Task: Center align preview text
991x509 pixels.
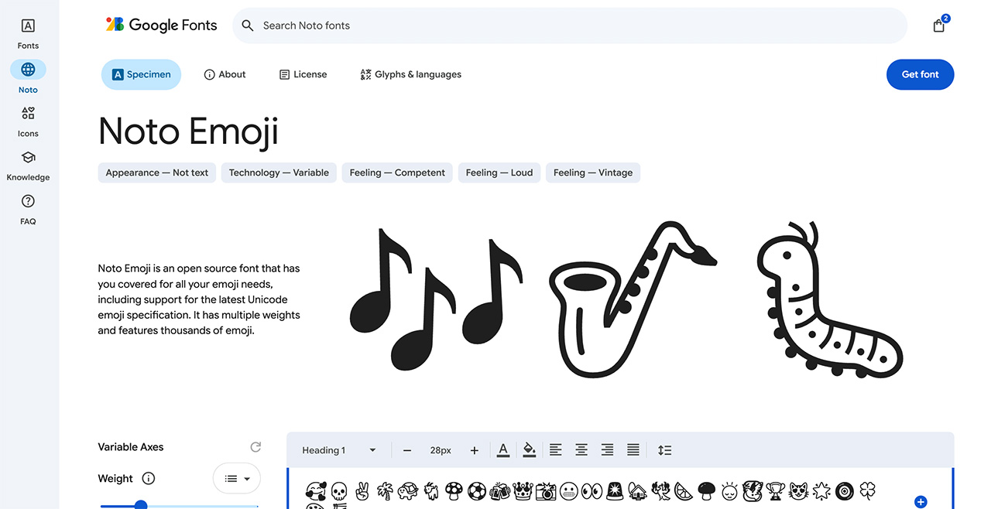Action: 581,450
